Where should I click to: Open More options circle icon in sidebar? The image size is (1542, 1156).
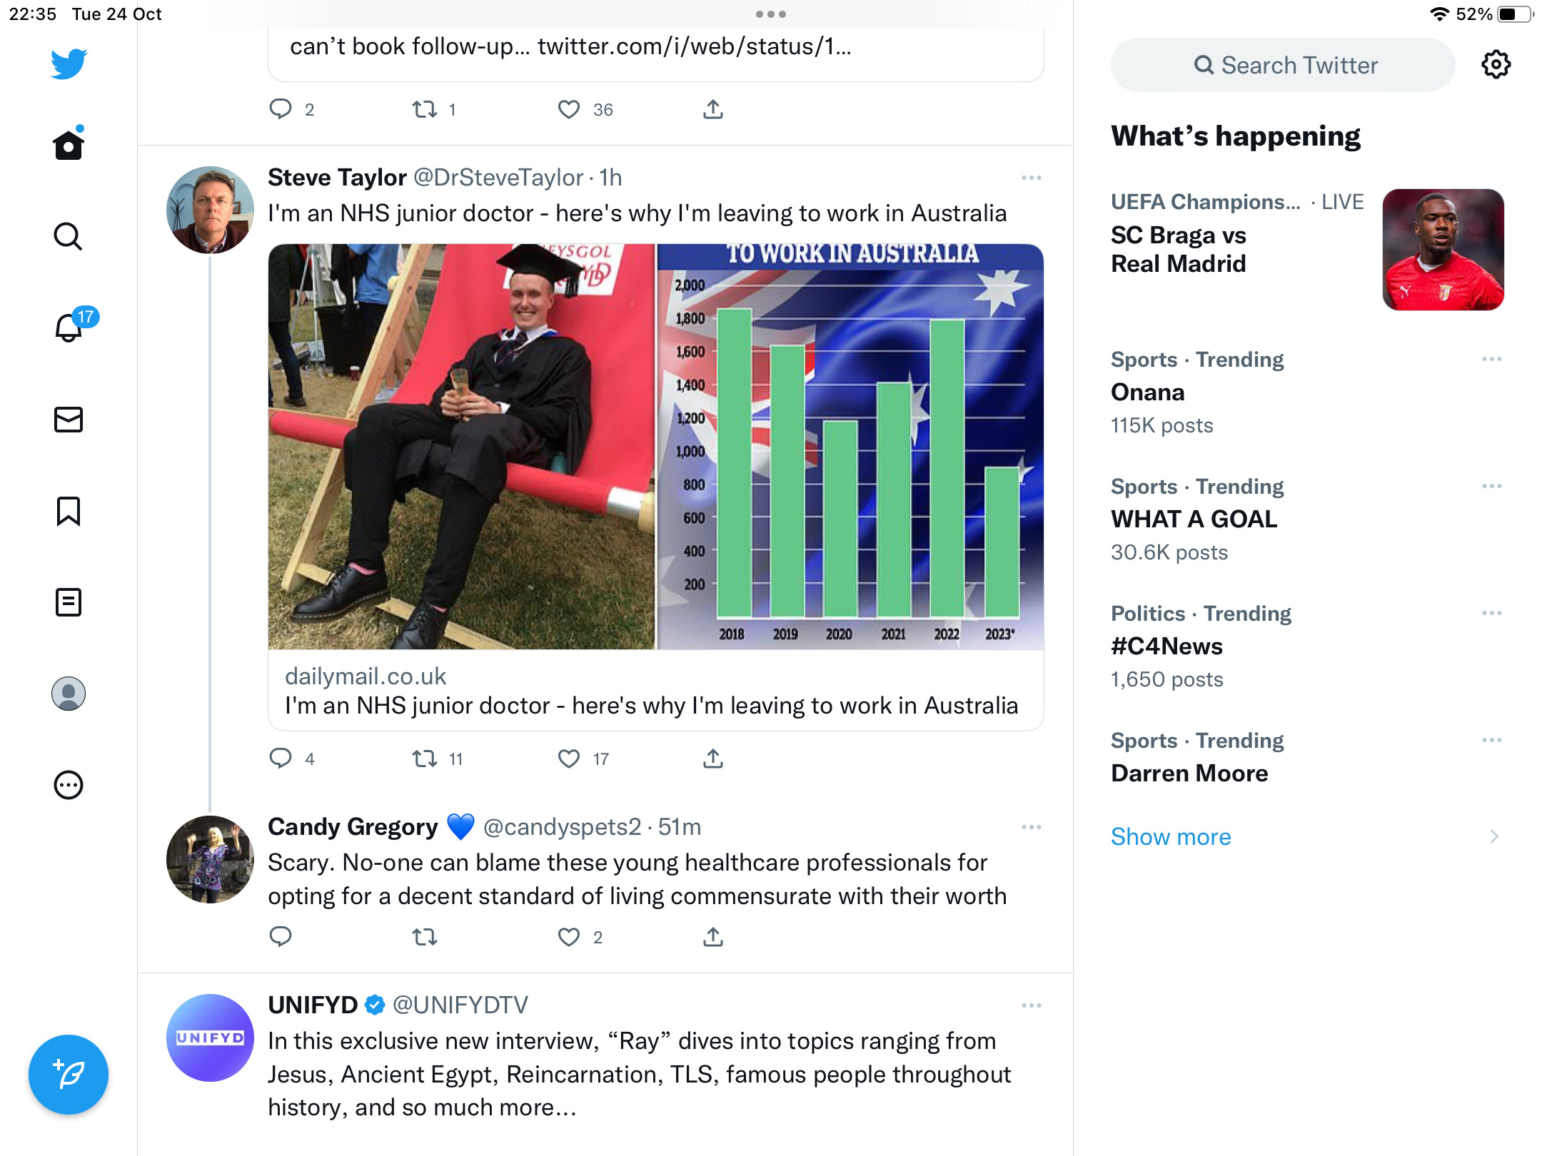click(69, 785)
